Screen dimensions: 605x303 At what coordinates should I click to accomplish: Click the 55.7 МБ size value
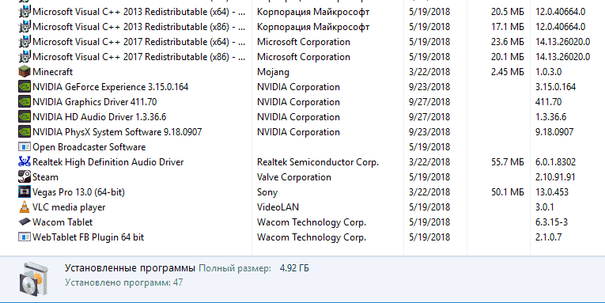pyautogui.click(x=508, y=162)
